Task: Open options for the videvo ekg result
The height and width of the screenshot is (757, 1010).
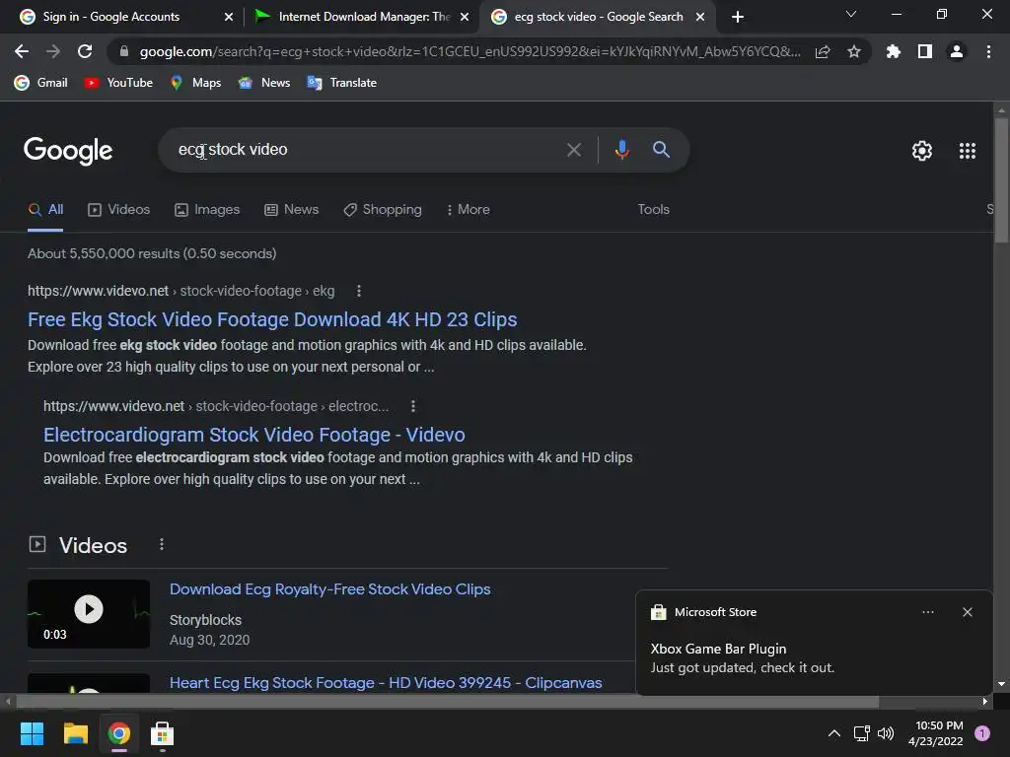Action: [x=359, y=291]
